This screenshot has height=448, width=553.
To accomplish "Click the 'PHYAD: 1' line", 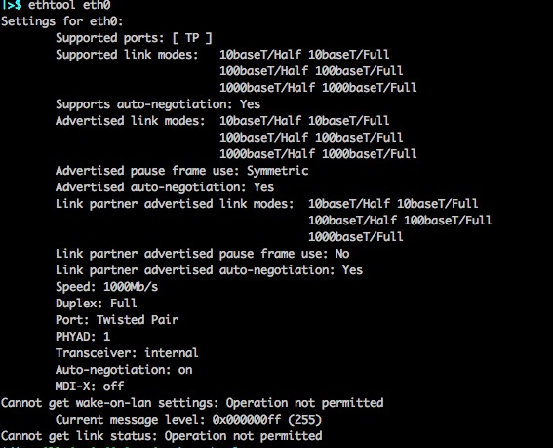I will 83,337.
